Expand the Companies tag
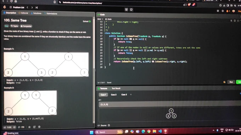 coord(26,26)
